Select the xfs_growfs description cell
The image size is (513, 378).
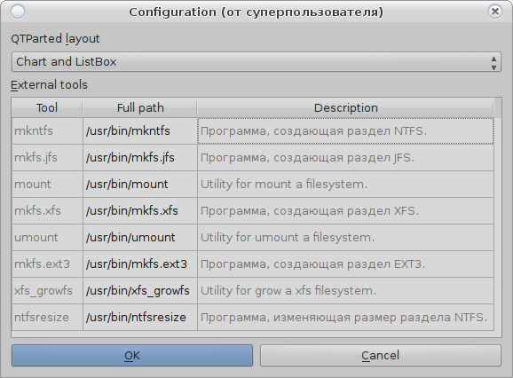click(345, 291)
